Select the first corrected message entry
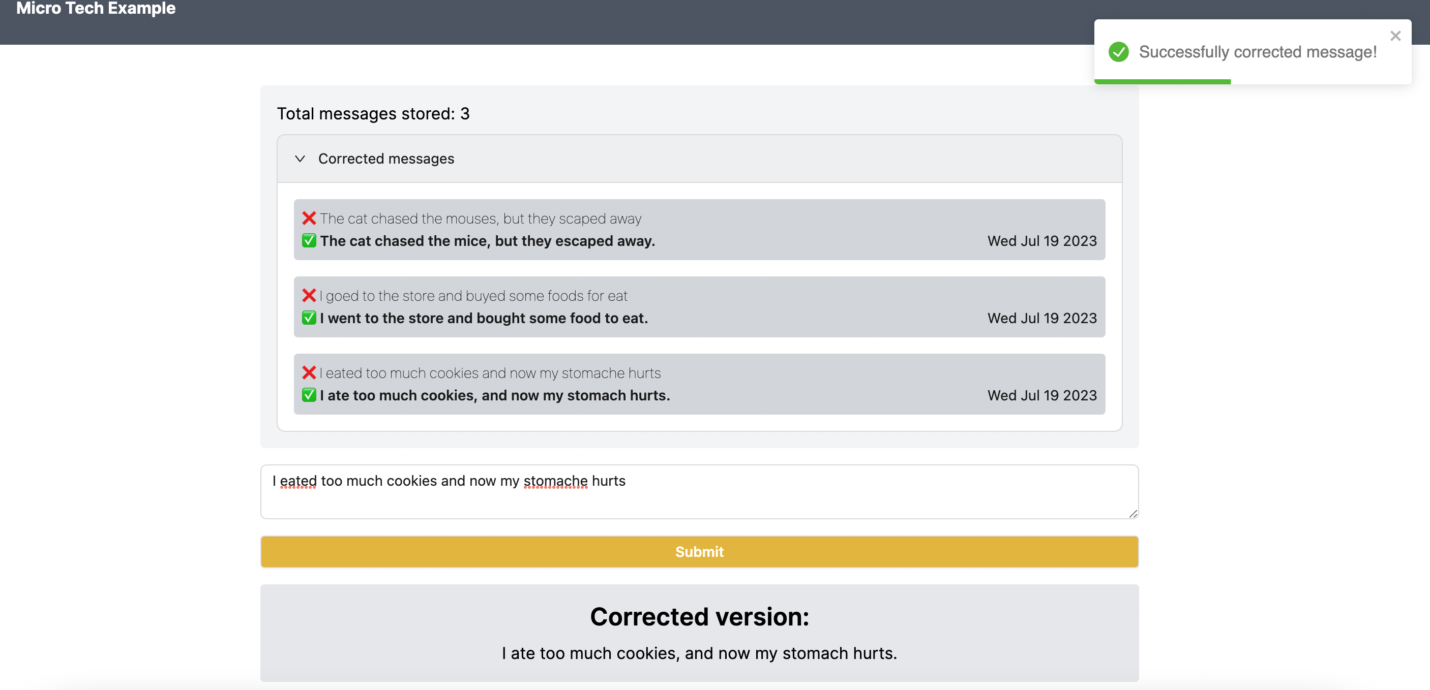The width and height of the screenshot is (1430, 690). coord(699,229)
